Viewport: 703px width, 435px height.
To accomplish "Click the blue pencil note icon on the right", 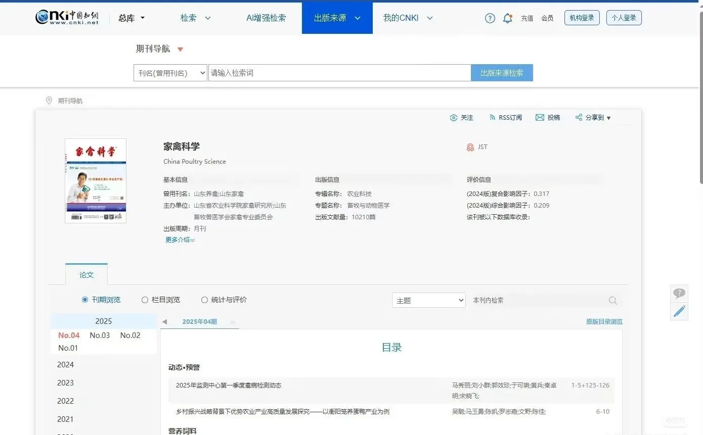I will [679, 311].
